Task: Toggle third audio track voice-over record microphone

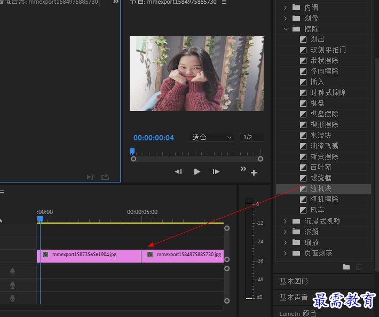Action: pyautogui.click(x=13, y=298)
